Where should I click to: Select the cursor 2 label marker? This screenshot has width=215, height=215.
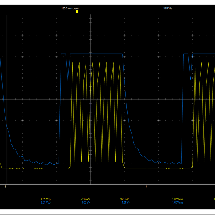(x=5, y=186)
